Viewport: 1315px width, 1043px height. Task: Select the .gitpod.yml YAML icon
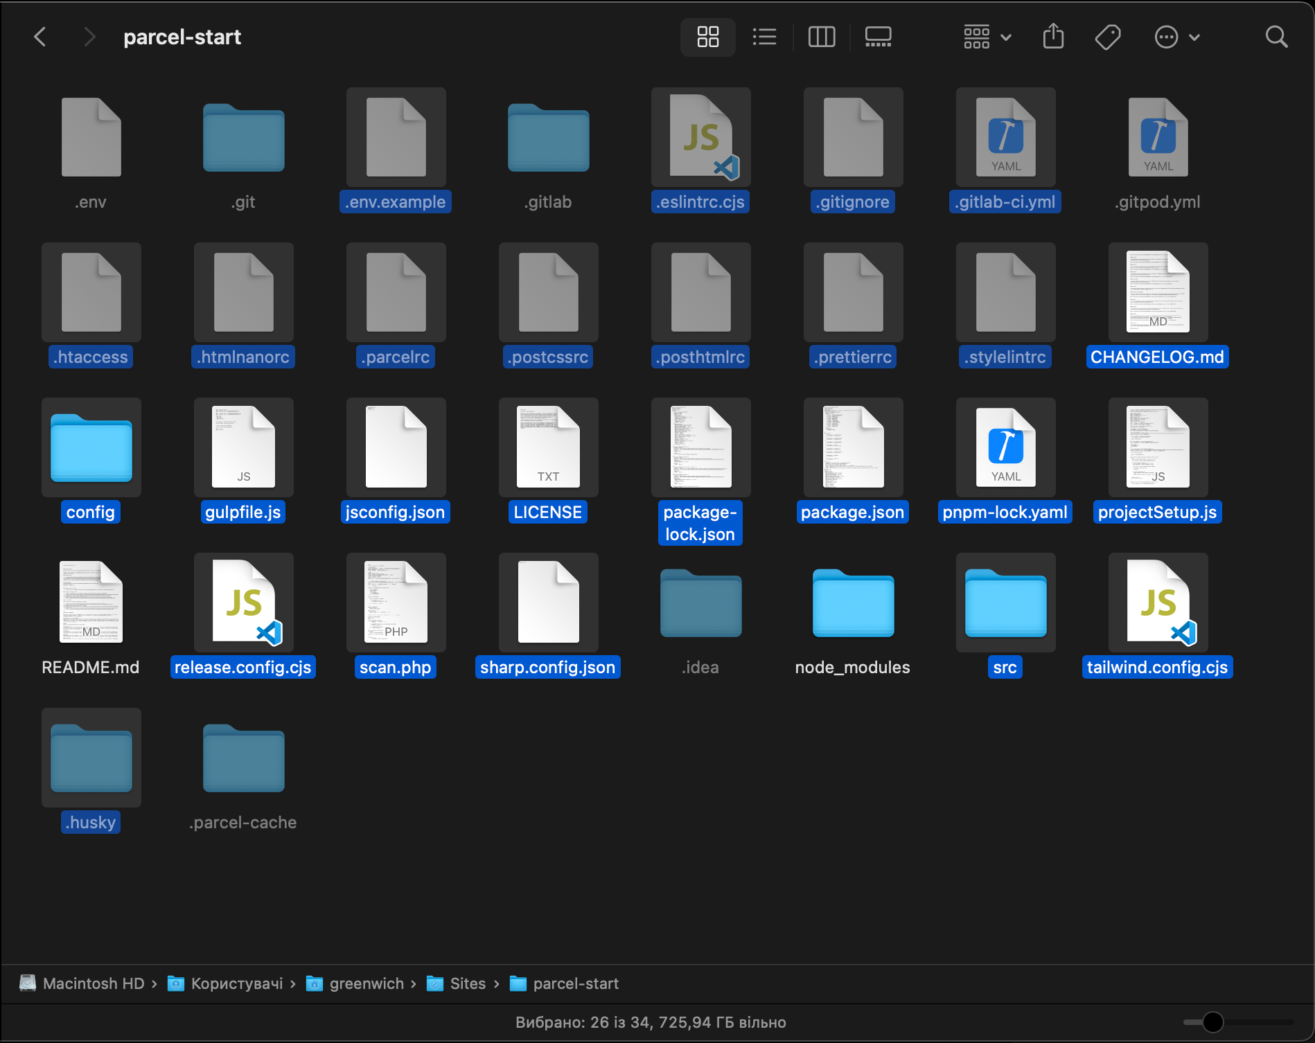coord(1158,137)
